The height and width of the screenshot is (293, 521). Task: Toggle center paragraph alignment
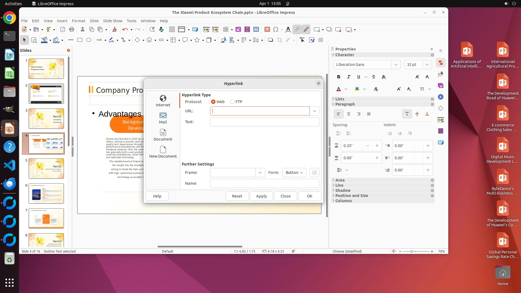[x=348, y=114]
